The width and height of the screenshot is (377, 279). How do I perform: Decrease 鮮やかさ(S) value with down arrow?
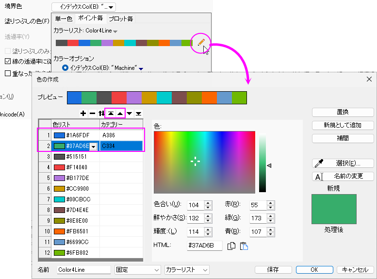click(x=208, y=221)
